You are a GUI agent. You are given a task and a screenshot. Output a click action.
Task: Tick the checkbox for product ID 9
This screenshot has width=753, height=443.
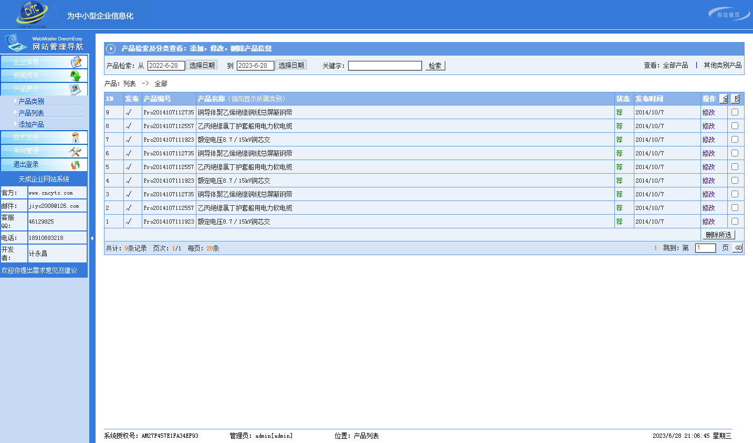(735, 112)
